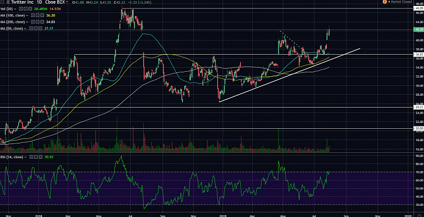Screen dimensions: 424x217
Task: Select the 46.99 horizontal line price label
Action: coord(419,8)
